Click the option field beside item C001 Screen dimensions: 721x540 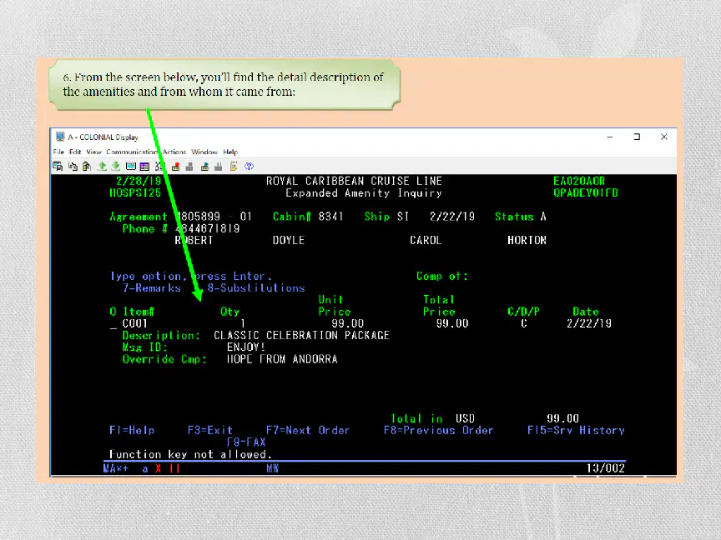(113, 324)
